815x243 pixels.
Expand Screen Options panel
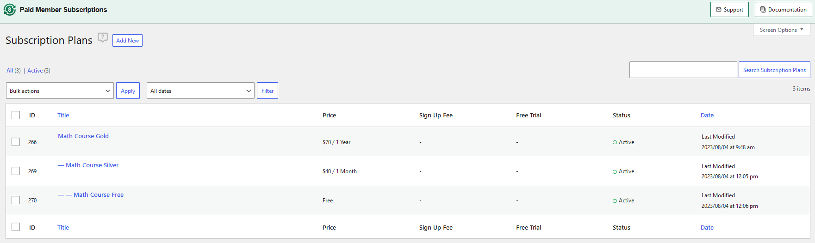[781, 30]
